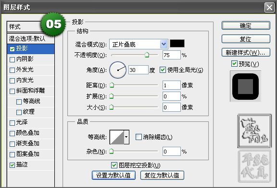Screen dimensions: 277x188
Task: Open the 等高线 contour picker arrow
Action: 126,137
